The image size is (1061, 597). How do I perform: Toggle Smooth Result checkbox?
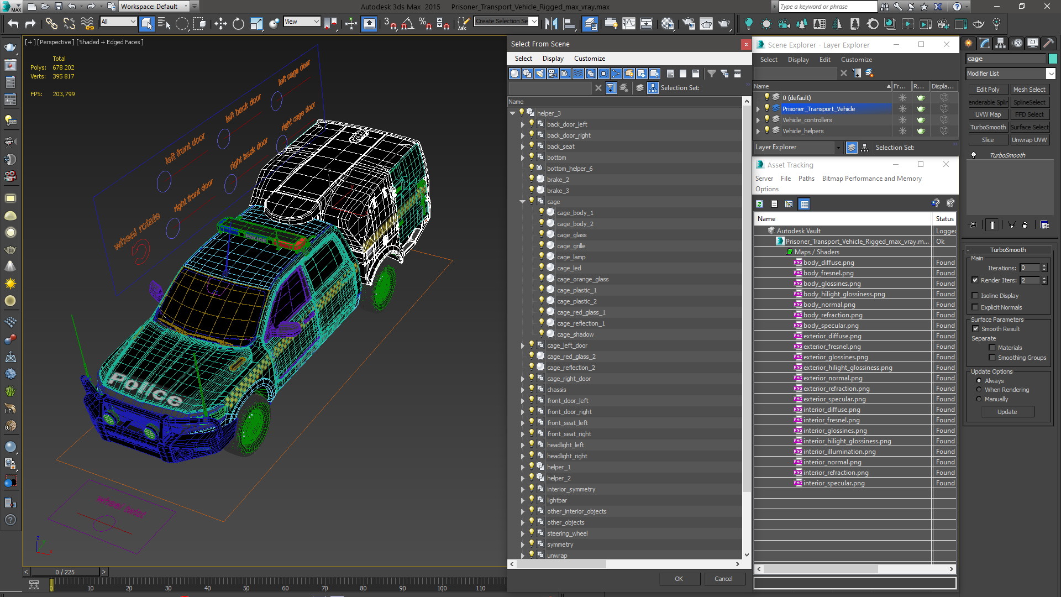point(975,329)
